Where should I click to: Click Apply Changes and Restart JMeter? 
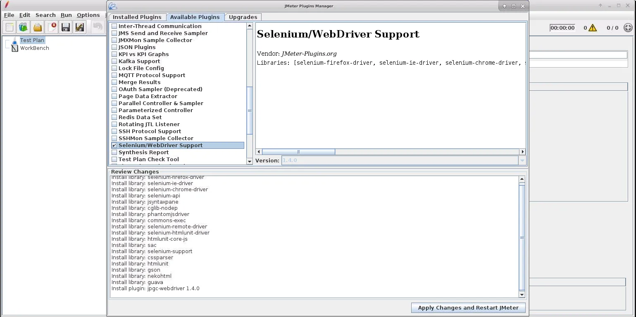[468, 308]
